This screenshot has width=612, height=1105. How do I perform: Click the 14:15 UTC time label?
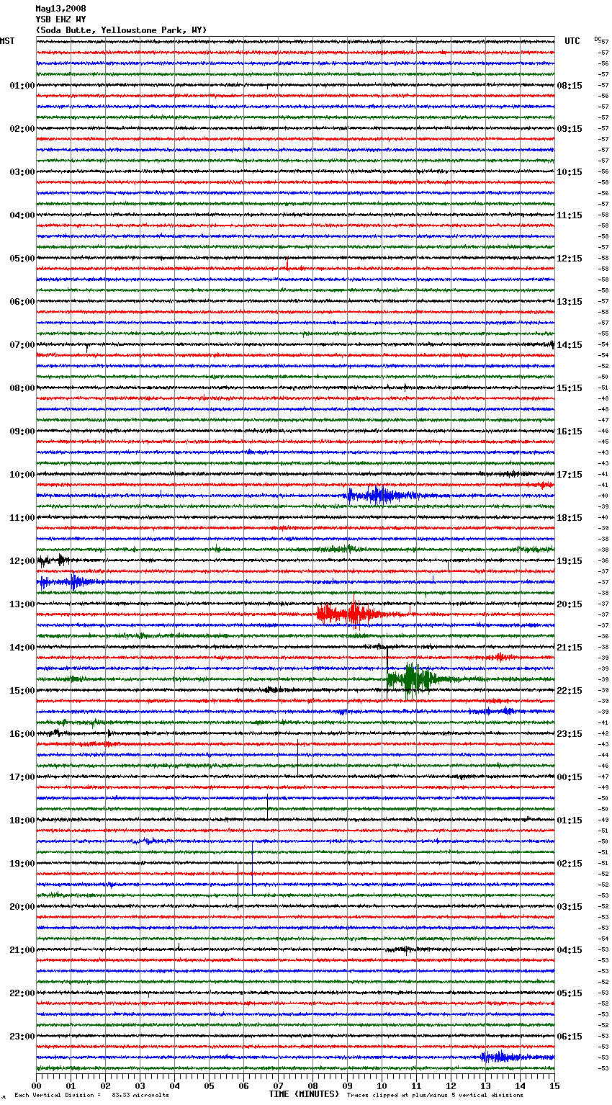(x=570, y=345)
